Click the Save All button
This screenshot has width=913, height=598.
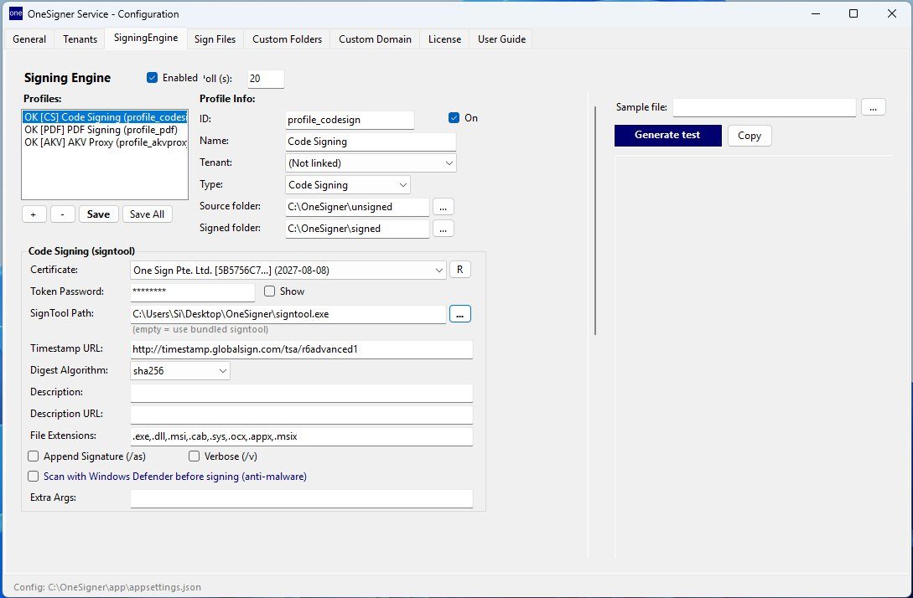[x=147, y=214]
